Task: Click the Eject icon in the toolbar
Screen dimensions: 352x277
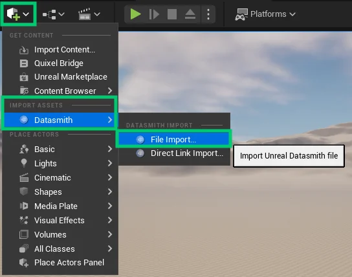Action: [x=190, y=14]
